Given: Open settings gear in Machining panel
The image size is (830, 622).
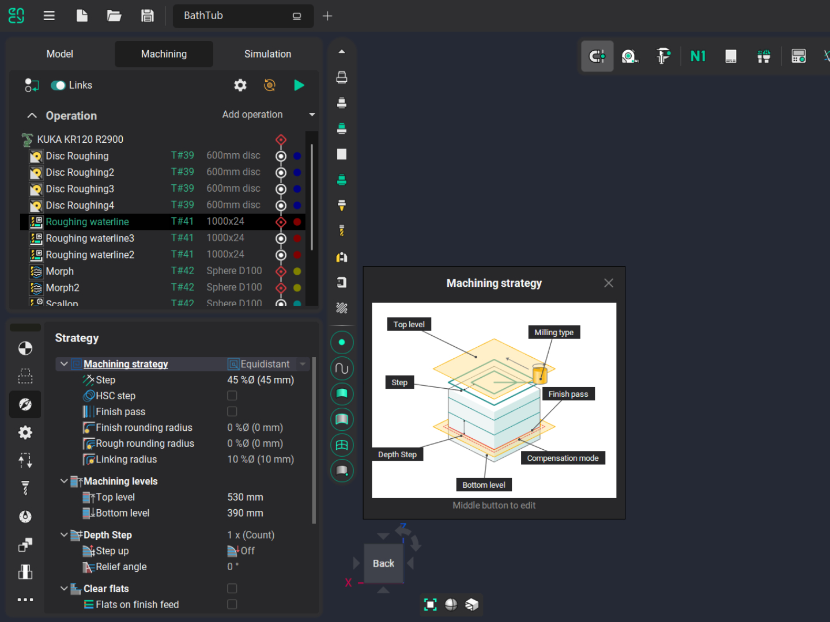Looking at the screenshot, I should pos(240,85).
